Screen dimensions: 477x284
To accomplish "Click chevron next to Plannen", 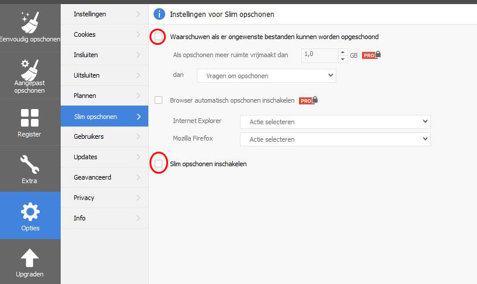I will tap(138, 96).
